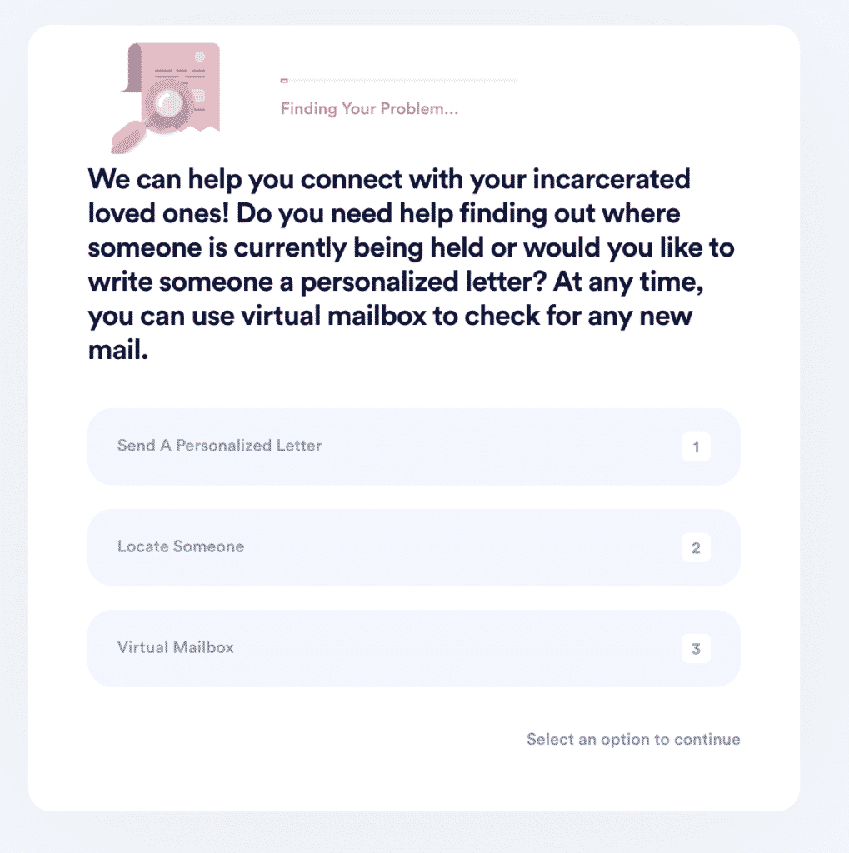Click the "Locate Someone" label text
Image resolution: width=849 pixels, height=853 pixels.
point(181,546)
